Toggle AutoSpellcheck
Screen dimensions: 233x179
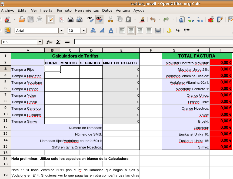point(99,19)
